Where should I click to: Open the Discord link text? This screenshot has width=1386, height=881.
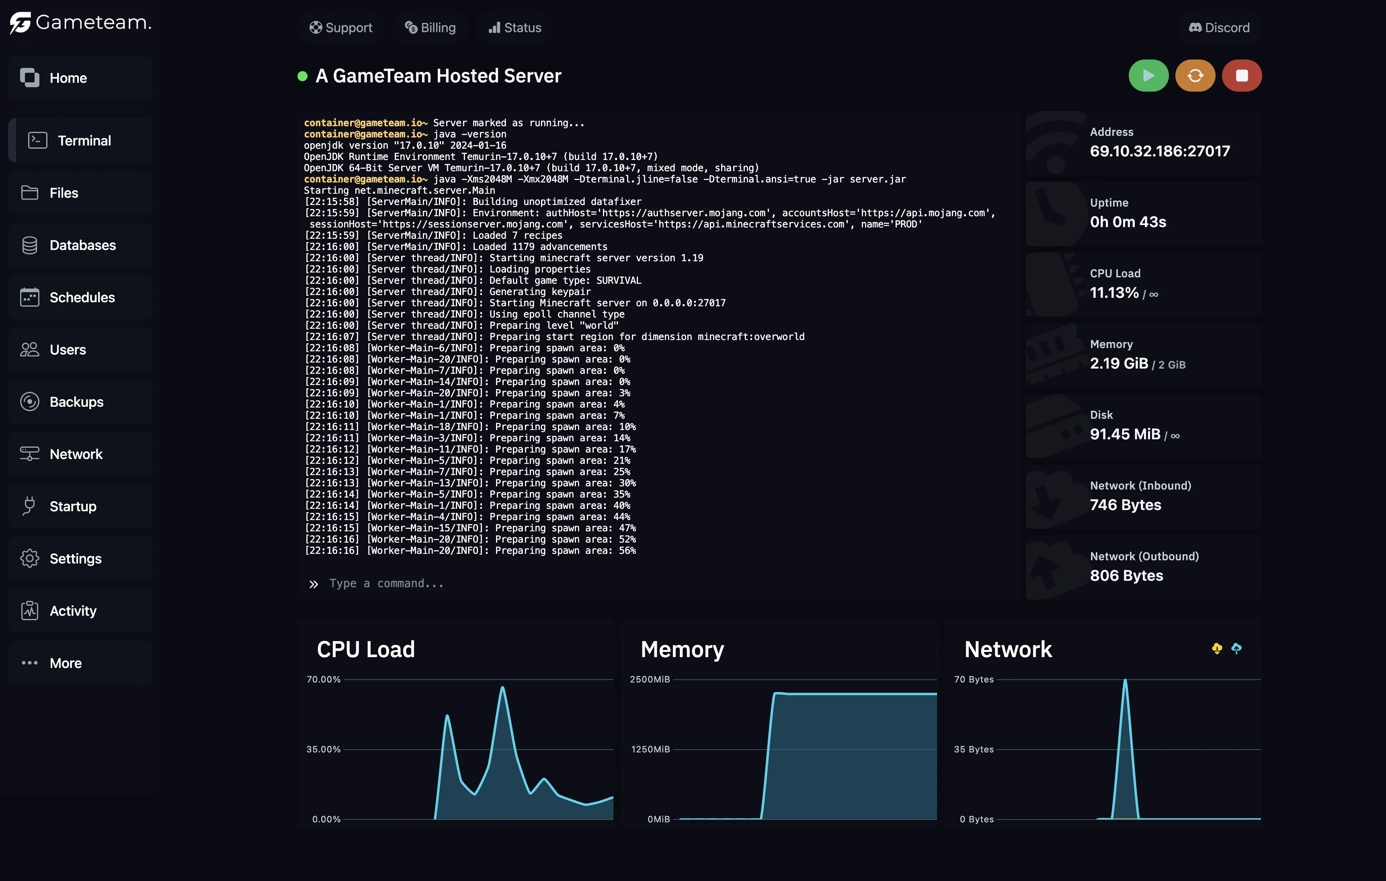1227,28
